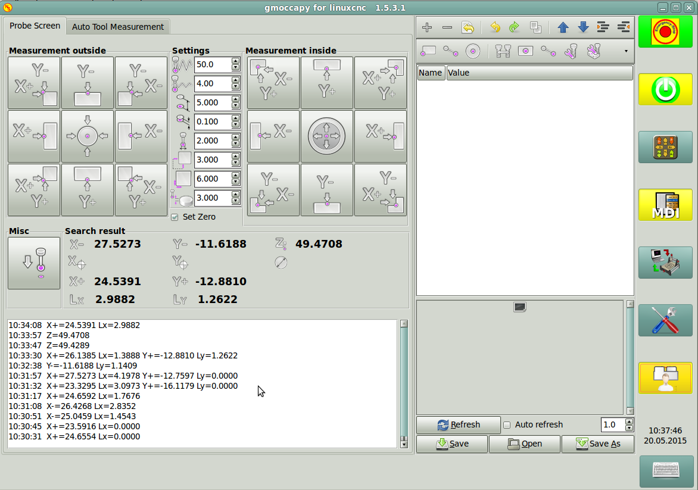Select the Probe Screen tab
The image size is (698, 490).
coord(35,26)
